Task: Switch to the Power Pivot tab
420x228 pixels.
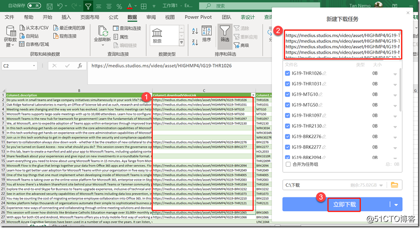Action: tap(198, 17)
